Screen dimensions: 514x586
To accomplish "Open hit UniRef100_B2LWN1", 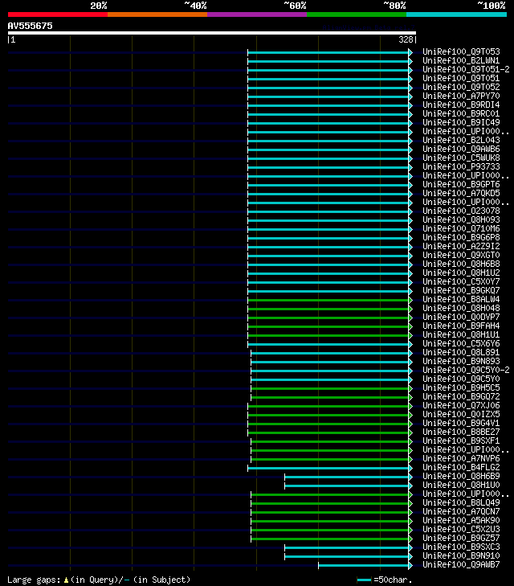I will point(461,60).
